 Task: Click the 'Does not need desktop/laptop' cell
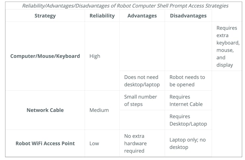tap(142, 81)
